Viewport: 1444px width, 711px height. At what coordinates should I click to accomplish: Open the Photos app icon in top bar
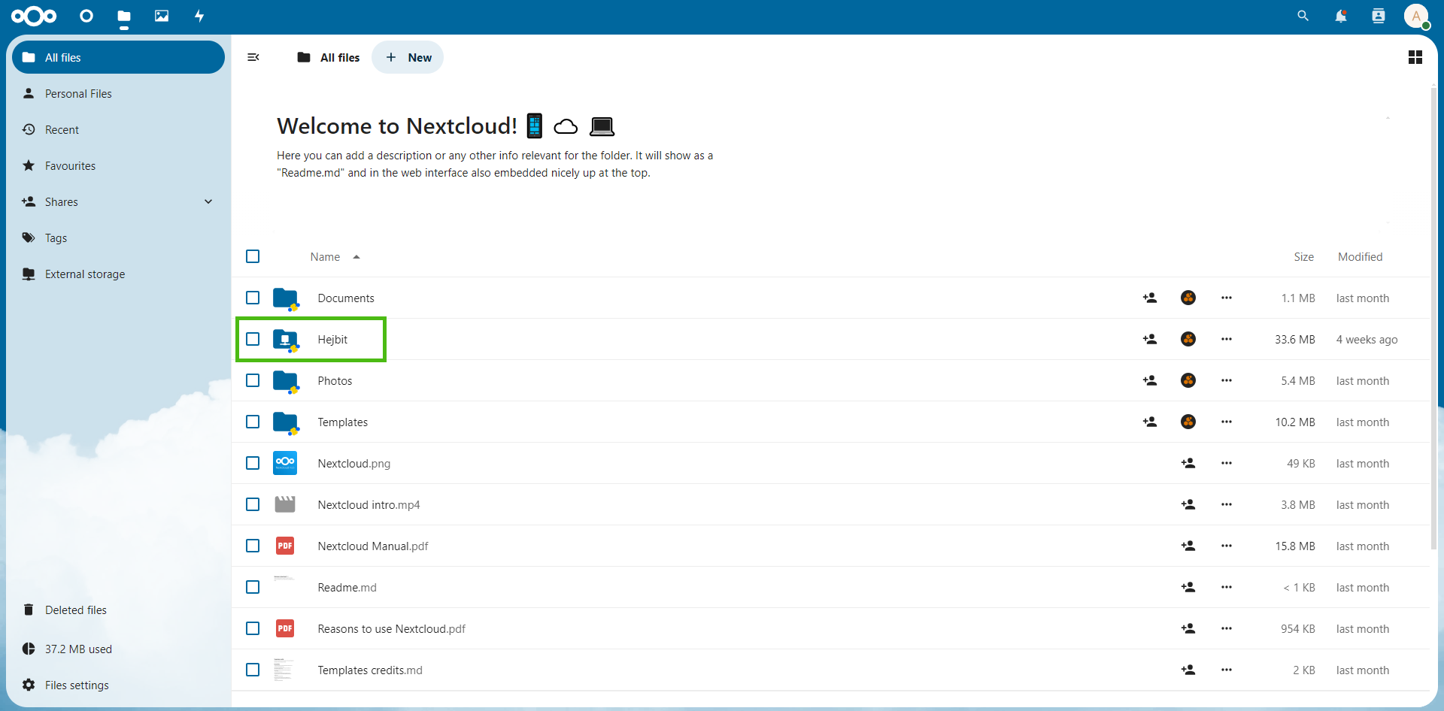coord(162,16)
